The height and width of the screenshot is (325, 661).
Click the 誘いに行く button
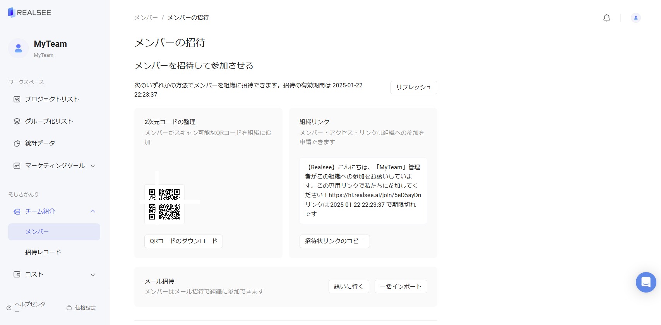point(349,287)
